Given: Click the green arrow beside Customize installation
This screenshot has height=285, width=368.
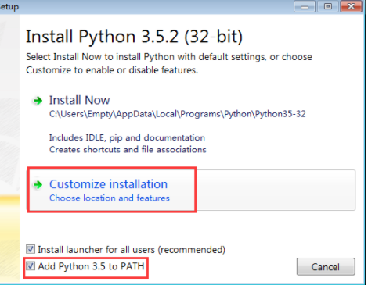Looking at the screenshot, I should tap(38, 184).
